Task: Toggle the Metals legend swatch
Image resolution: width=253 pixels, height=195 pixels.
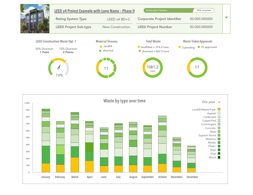Action: pos(219,142)
